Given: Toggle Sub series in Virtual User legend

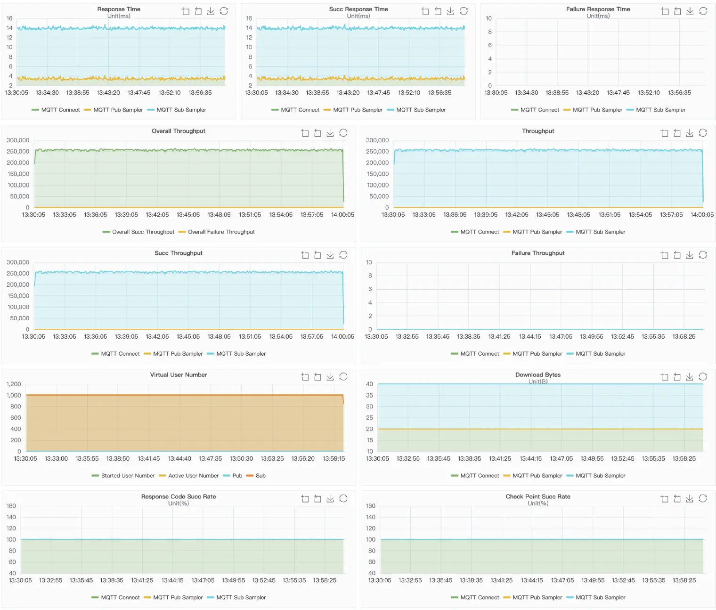Looking at the screenshot, I should tap(256, 476).
